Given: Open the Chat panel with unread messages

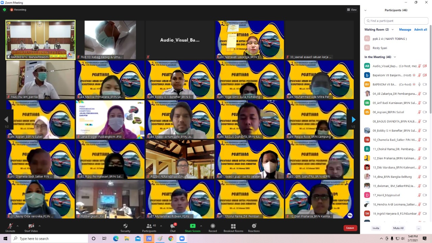Looking at the screenshot, I should [x=173, y=227].
